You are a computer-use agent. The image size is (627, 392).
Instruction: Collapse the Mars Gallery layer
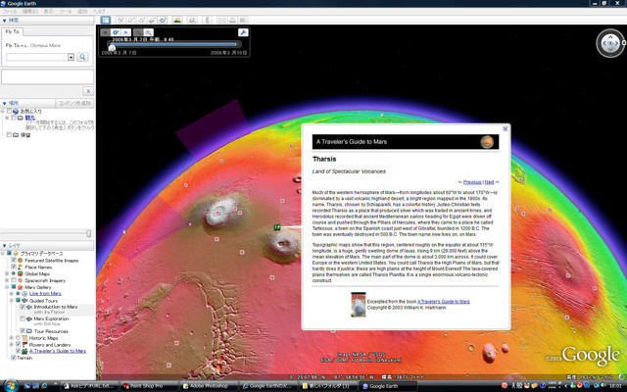7,287
